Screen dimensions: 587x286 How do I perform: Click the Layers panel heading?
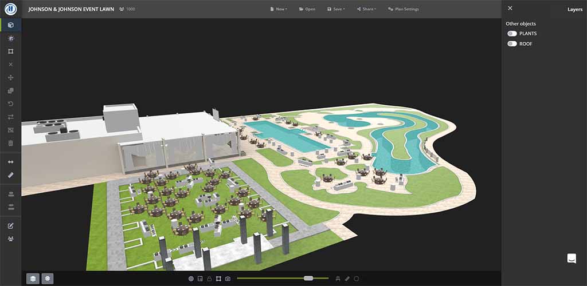pos(574,10)
